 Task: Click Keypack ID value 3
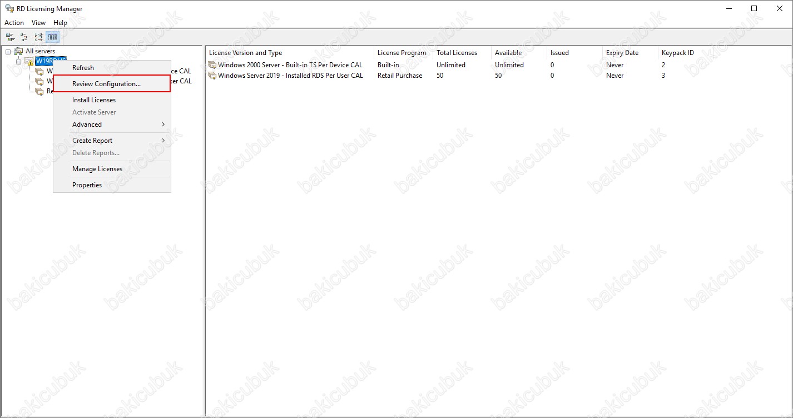click(x=663, y=76)
